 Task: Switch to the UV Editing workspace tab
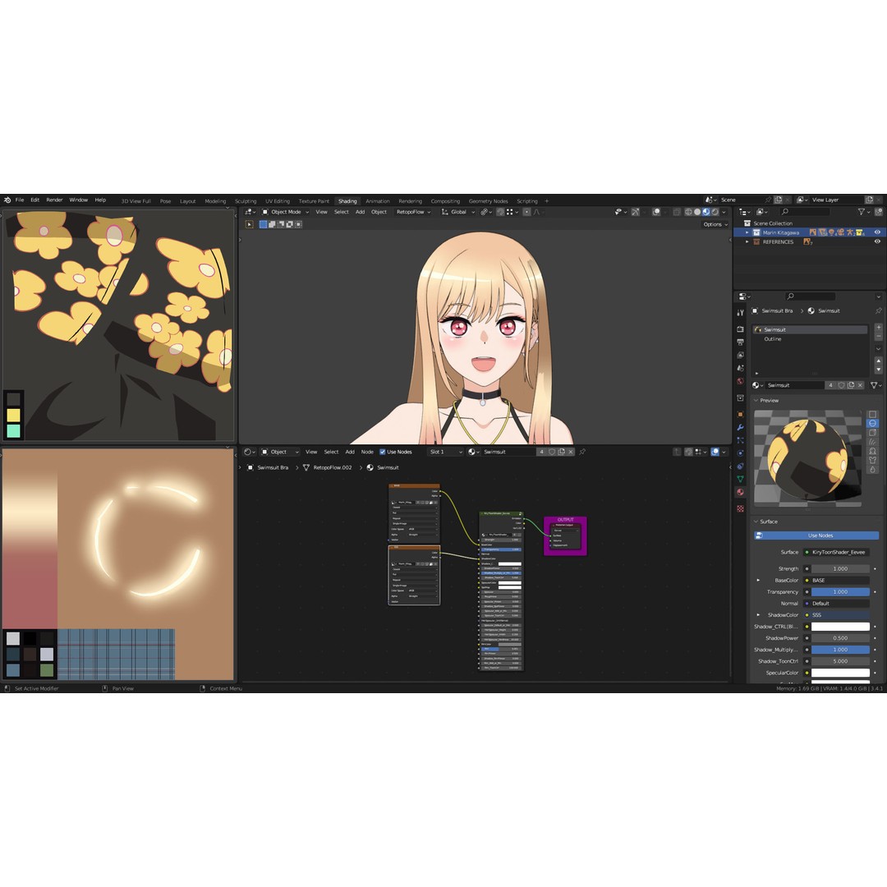[x=278, y=201]
